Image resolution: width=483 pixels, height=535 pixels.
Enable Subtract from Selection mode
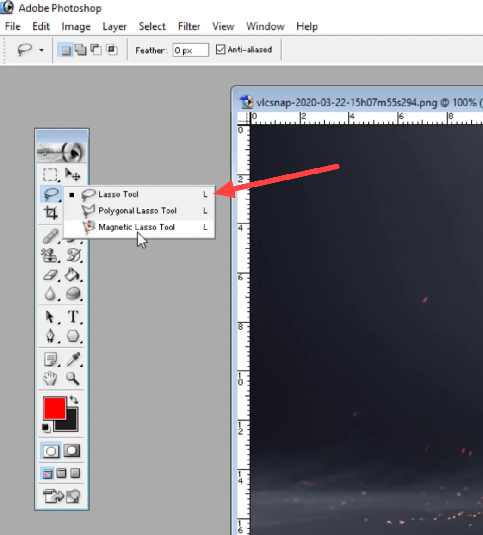tap(96, 50)
